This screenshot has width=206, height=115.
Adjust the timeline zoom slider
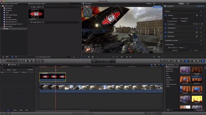tap(152, 113)
